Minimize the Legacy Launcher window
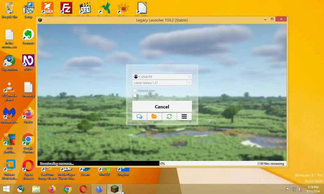The height and width of the screenshot is (194, 324). 265,19
